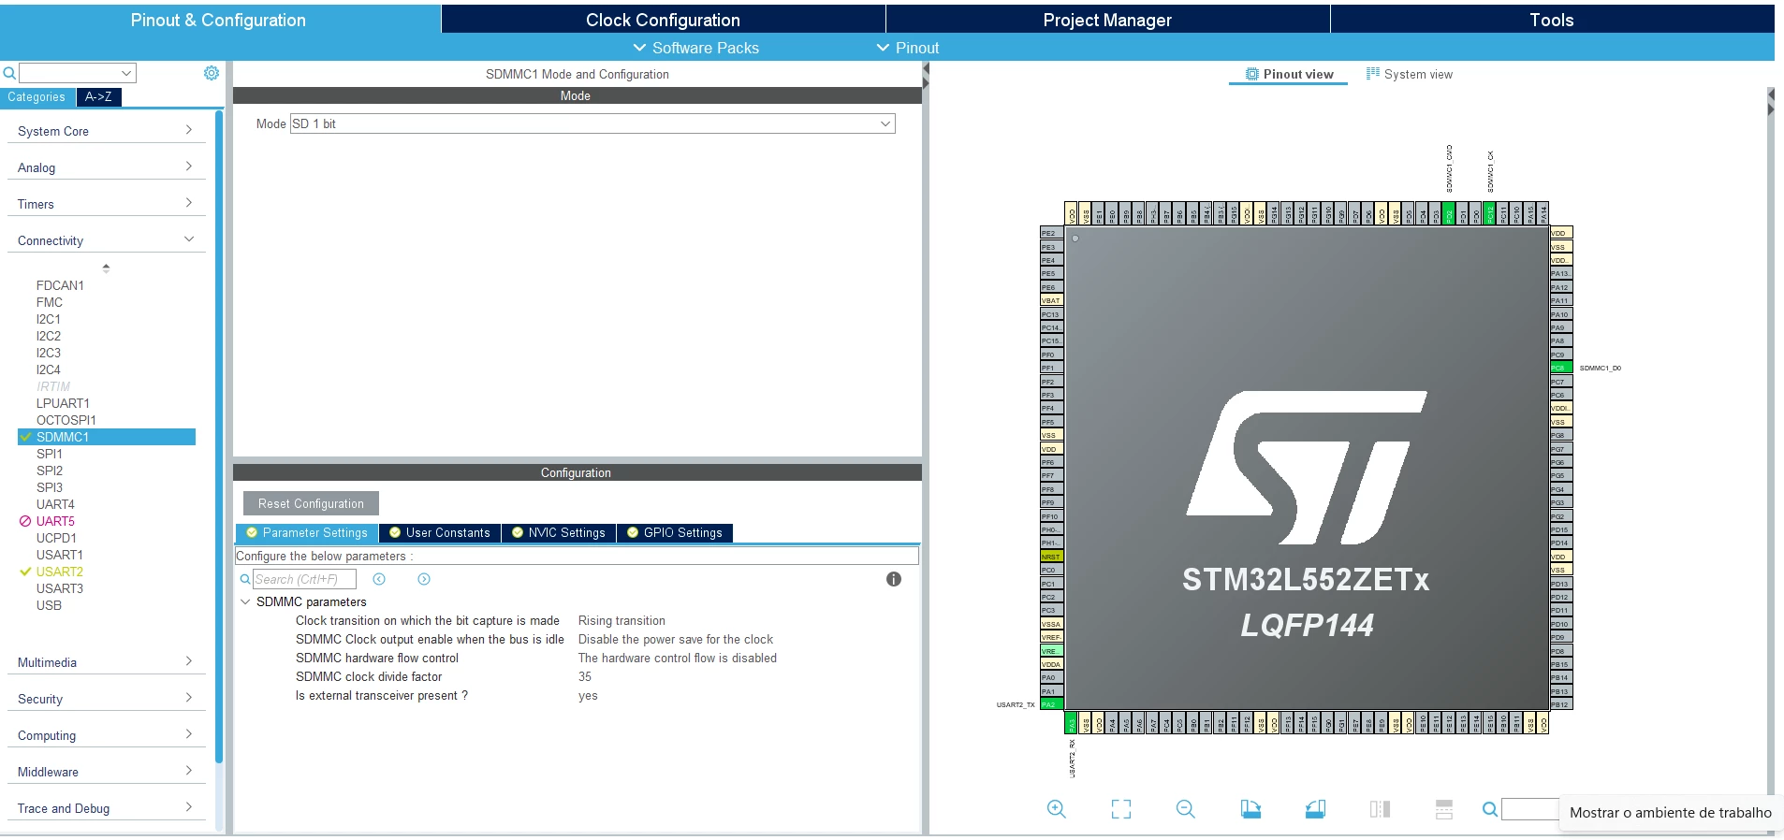Click the magnifier icon in parameter search

(245, 579)
